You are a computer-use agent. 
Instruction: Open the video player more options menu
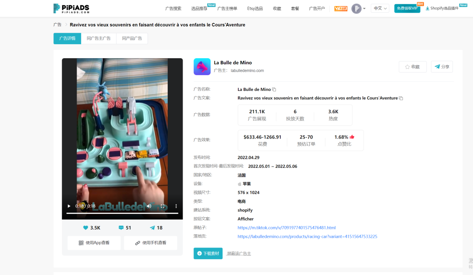coord(176,206)
